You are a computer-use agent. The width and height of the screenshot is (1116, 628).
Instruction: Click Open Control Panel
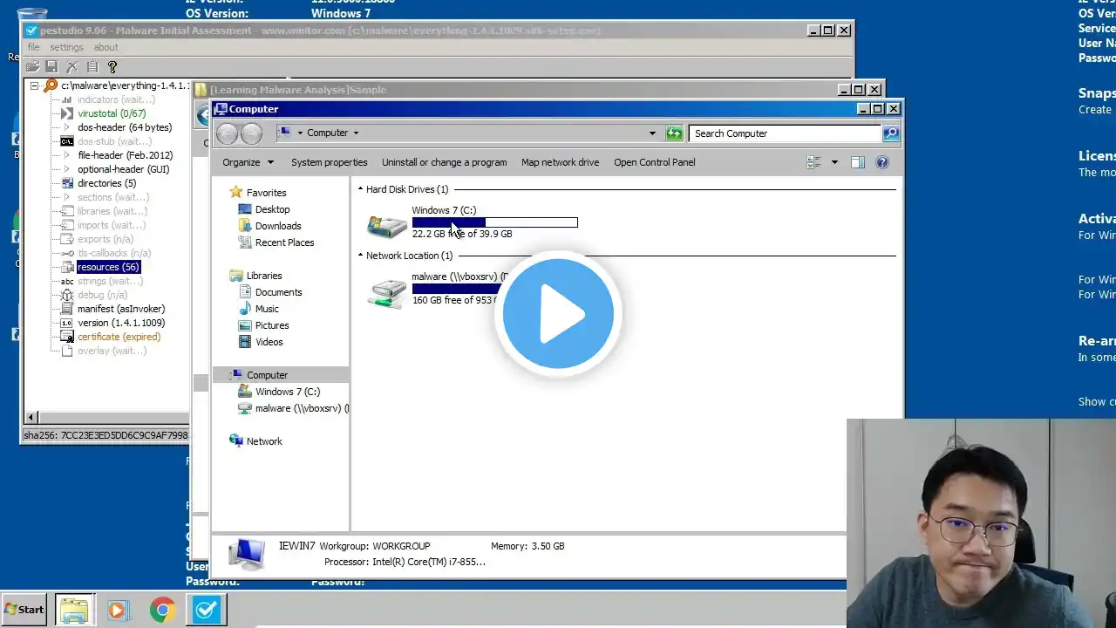pos(655,162)
